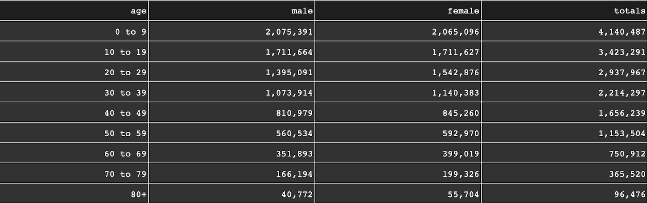Select the 50 to 59 age cell
The width and height of the screenshot is (647, 203).
[125, 134]
